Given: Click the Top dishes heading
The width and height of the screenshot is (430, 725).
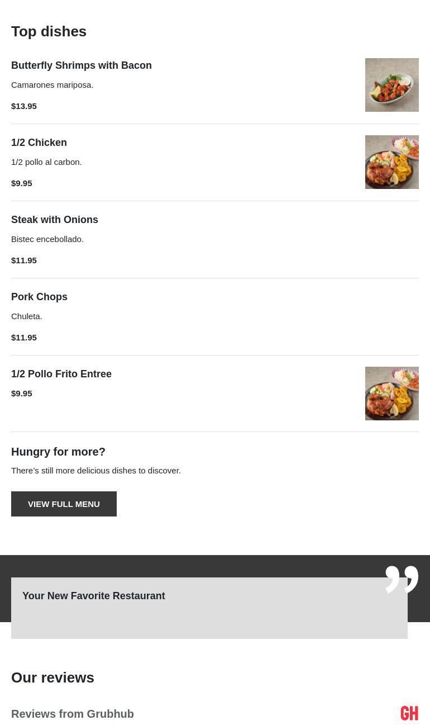Looking at the screenshot, I should tap(49, 31).
